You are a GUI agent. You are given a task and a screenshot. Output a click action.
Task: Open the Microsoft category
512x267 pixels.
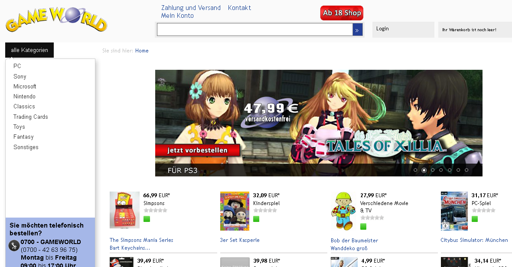pos(25,87)
